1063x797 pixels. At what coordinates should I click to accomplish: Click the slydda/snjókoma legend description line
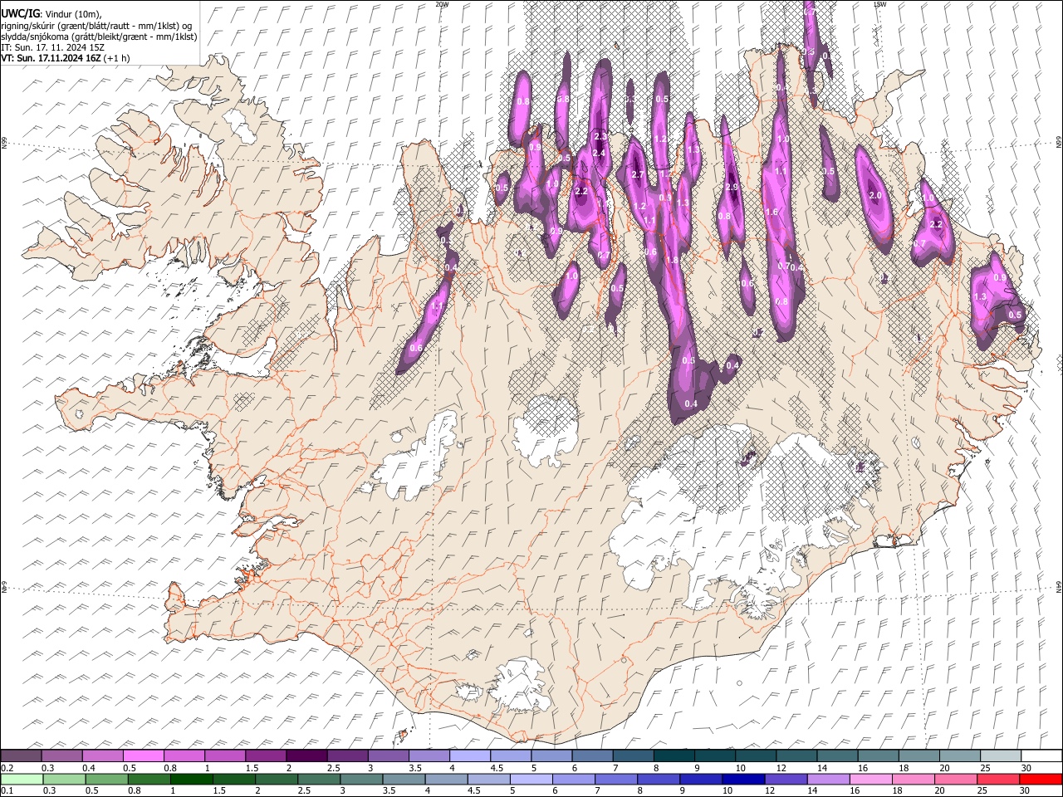coord(99,37)
